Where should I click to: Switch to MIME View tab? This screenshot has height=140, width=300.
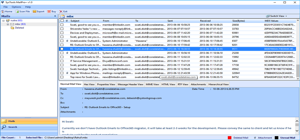pyautogui.click(x=152, y=84)
